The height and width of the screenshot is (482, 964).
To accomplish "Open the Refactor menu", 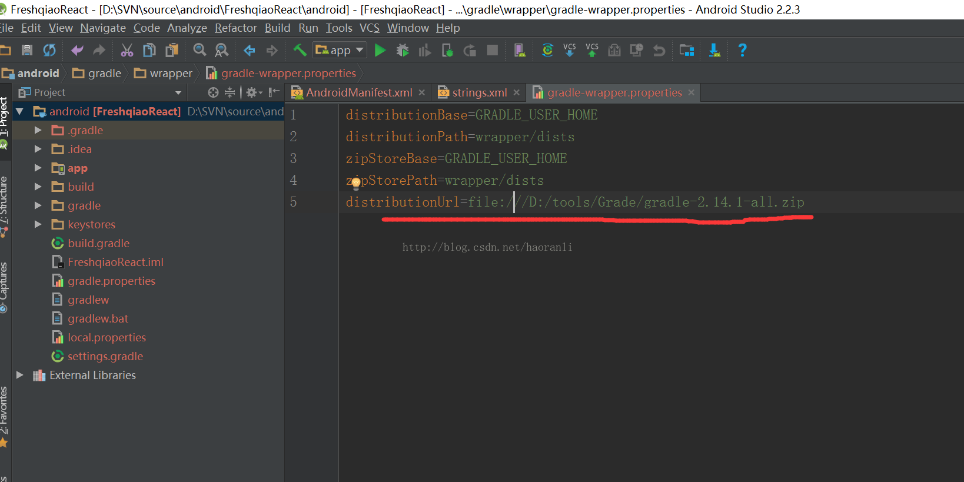I will [236, 28].
